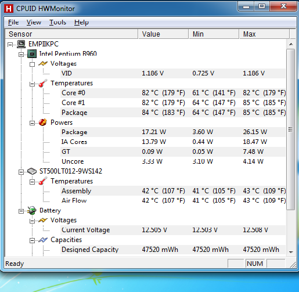
Task: Collapse the Powers node
Action: click(x=32, y=123)
